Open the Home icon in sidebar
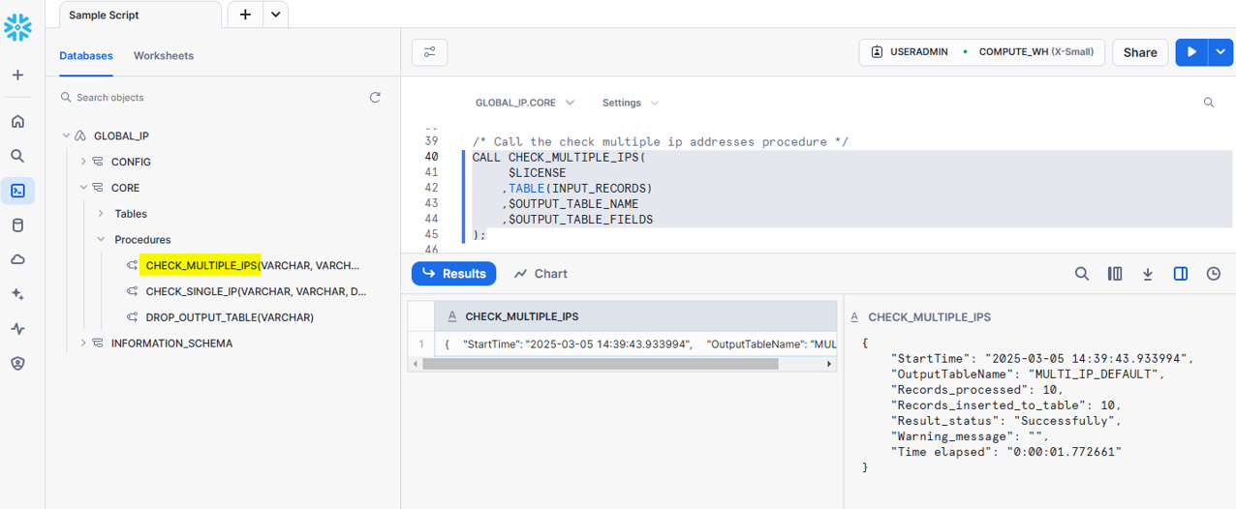This screenshot has width=1236, height=509. (x=17, y=122)
